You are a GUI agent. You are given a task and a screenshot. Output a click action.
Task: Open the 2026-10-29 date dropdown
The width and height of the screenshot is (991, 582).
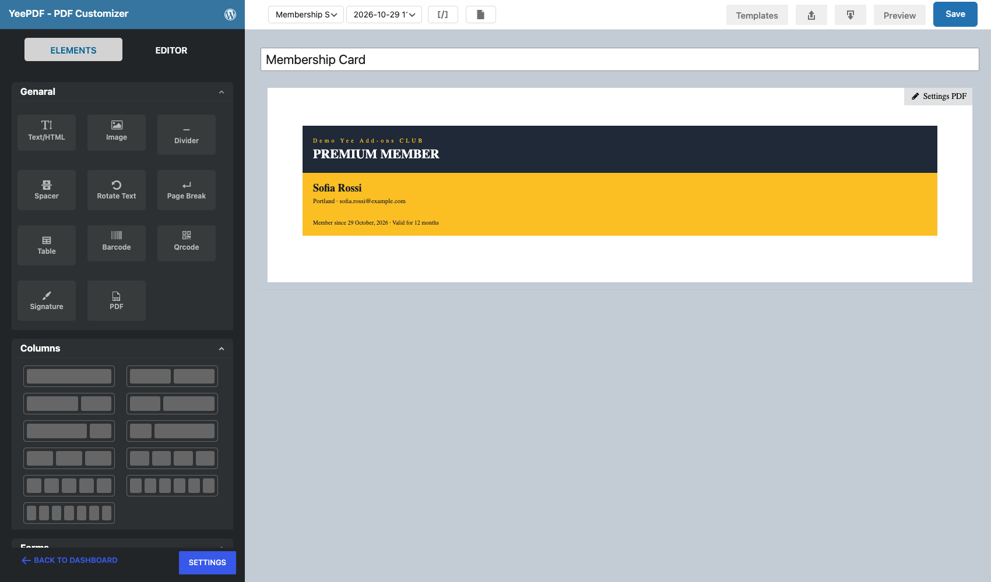[384, 15]
